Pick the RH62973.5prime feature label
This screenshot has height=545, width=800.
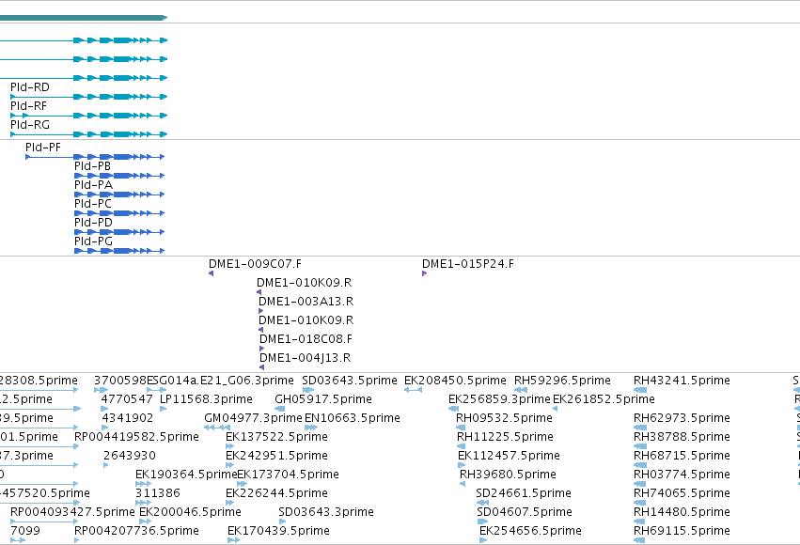point(682,418)
